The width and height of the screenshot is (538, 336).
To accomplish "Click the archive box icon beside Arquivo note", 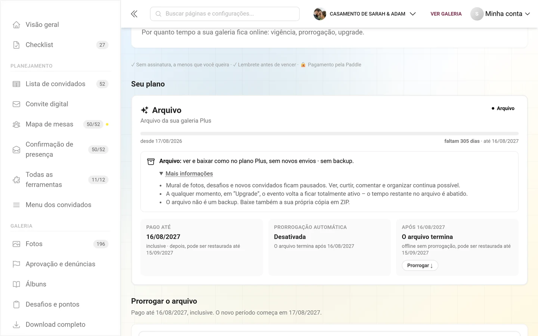I will 151,161.
